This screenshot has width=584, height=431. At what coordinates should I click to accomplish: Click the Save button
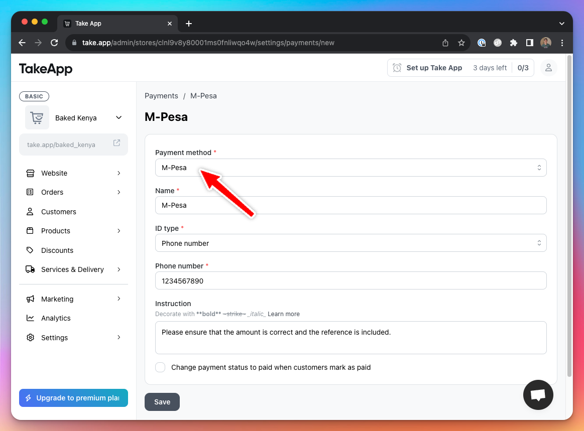tap(162, 402)
